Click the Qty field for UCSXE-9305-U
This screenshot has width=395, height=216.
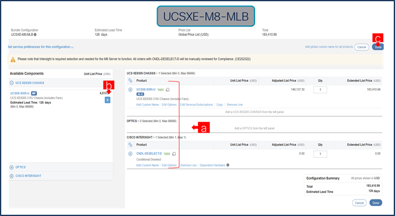pos(320,90)
